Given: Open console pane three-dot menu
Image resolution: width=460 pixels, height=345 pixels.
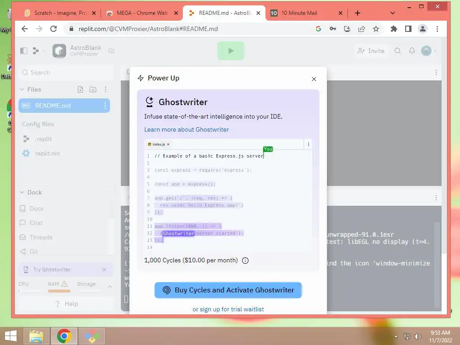Looking at the screenshot, I should pos(436,198).
